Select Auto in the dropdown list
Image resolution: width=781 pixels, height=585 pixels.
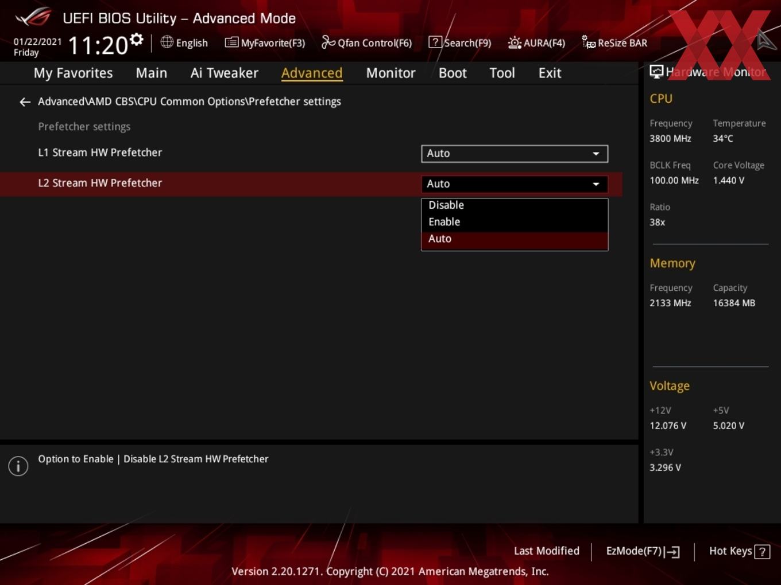tap(515, 240)
